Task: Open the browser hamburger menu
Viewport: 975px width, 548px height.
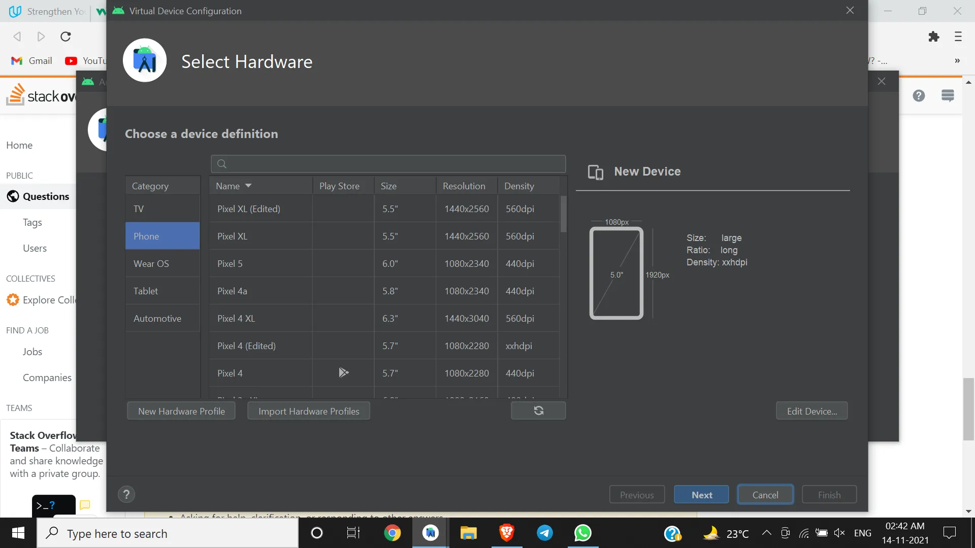Action: [958, 37]
